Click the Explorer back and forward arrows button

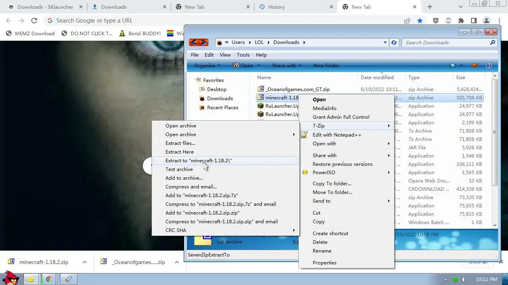198,42
